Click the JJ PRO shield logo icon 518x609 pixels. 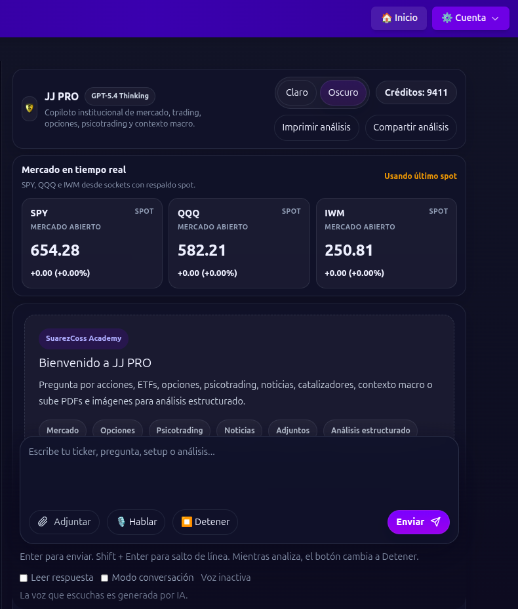point(30,108)
